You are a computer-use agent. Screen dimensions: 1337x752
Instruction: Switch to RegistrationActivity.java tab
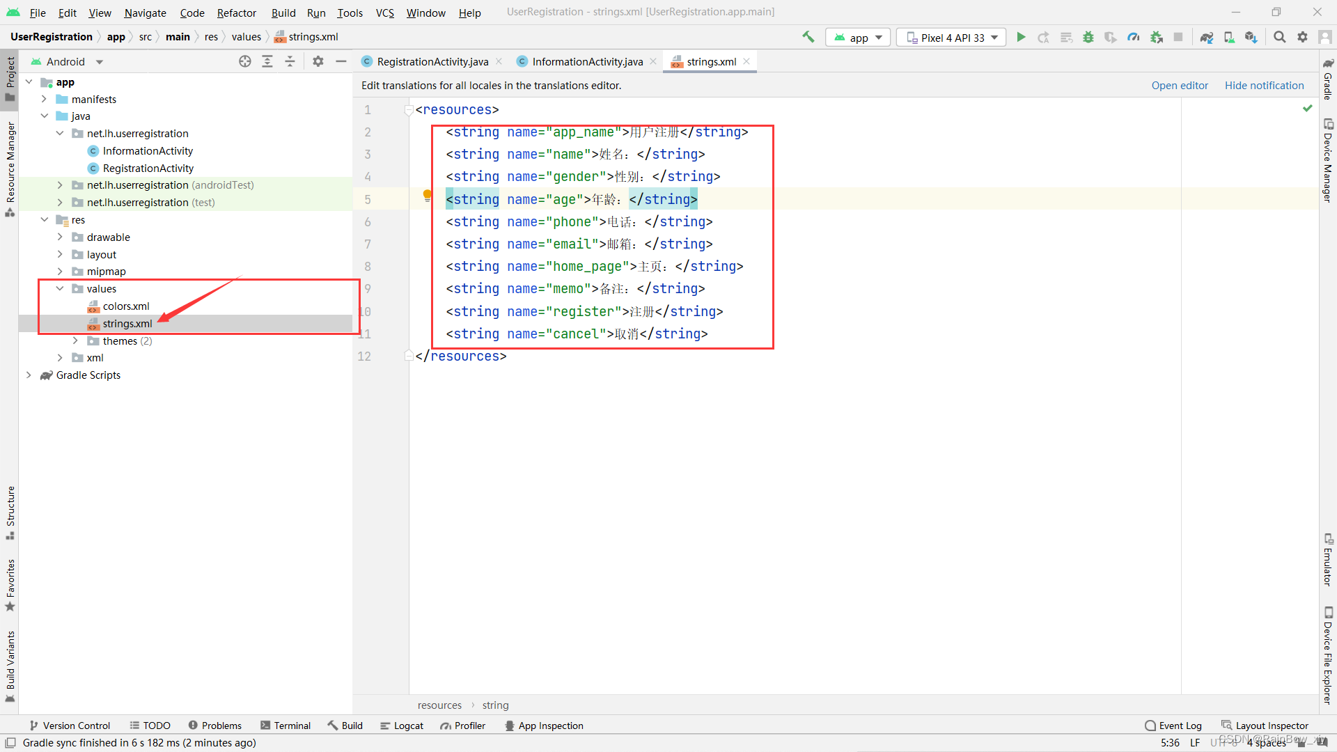432,62
